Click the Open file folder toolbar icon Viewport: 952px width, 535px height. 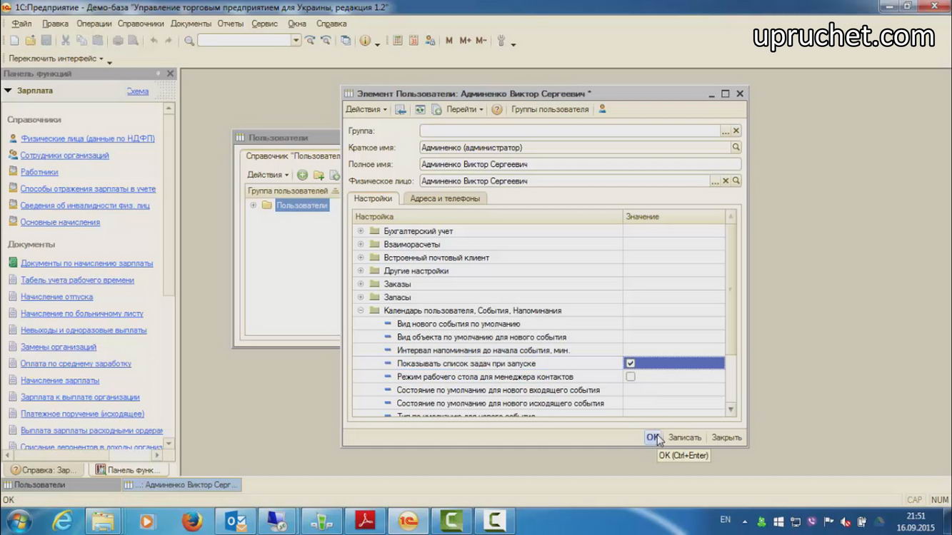tap(30, 41)
